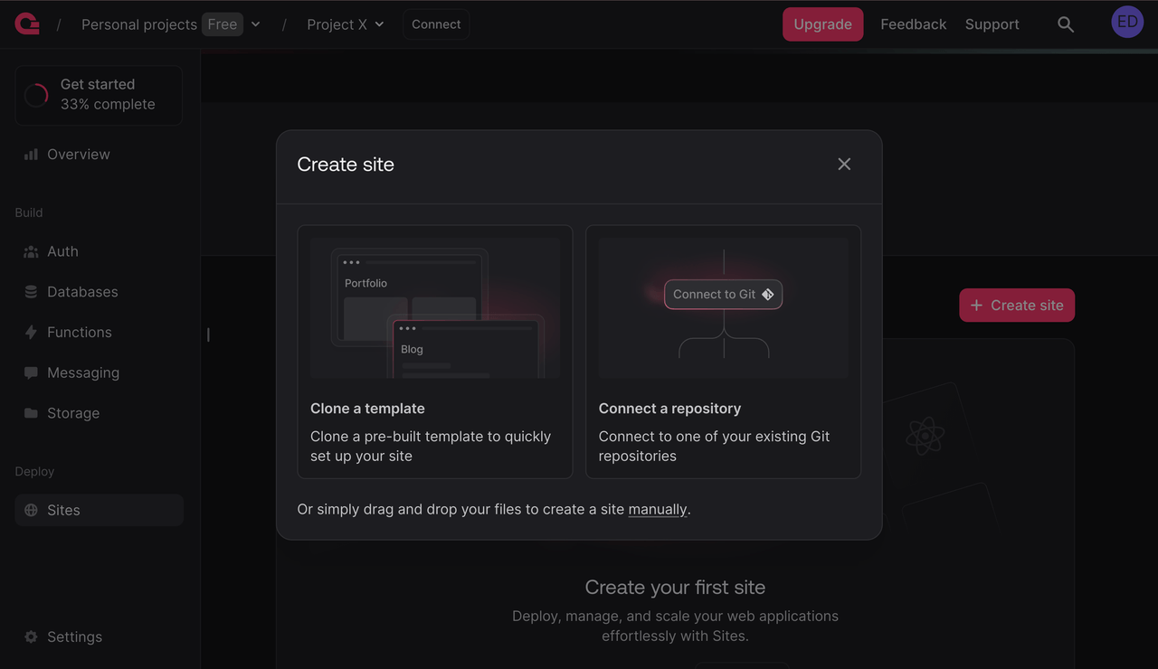Viewport: 1158px width, 669px height.
Task: Open the ED account avatar menu
Action: (x=1126, y=21)
